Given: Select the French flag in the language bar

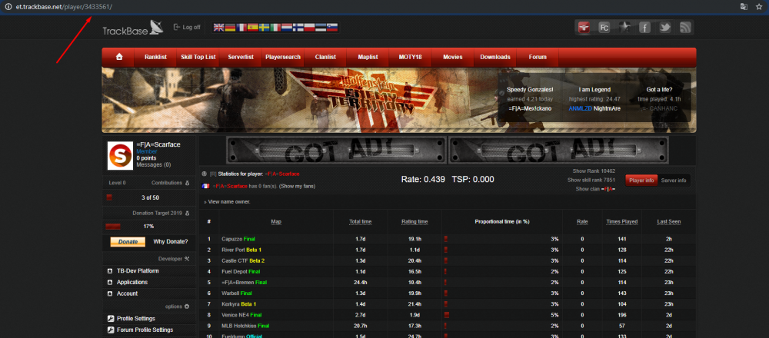Looking at the screenshot, I should point(241,28).
